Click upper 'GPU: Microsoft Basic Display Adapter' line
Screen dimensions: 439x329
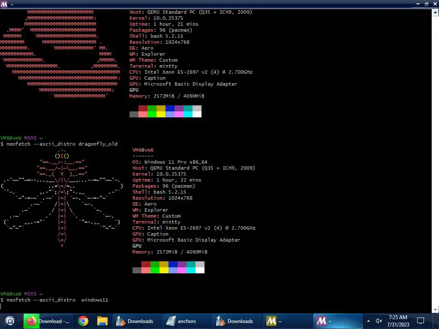click(183, 84)
